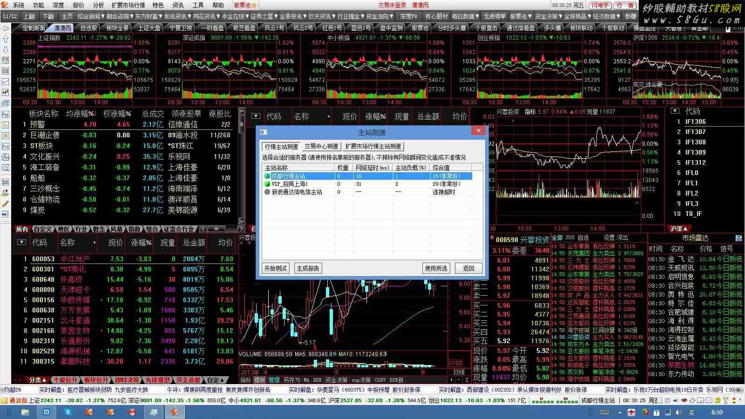Click the gray ball beside 新浪通达信电信主站
745x419 pixels.
coord(267,192)
